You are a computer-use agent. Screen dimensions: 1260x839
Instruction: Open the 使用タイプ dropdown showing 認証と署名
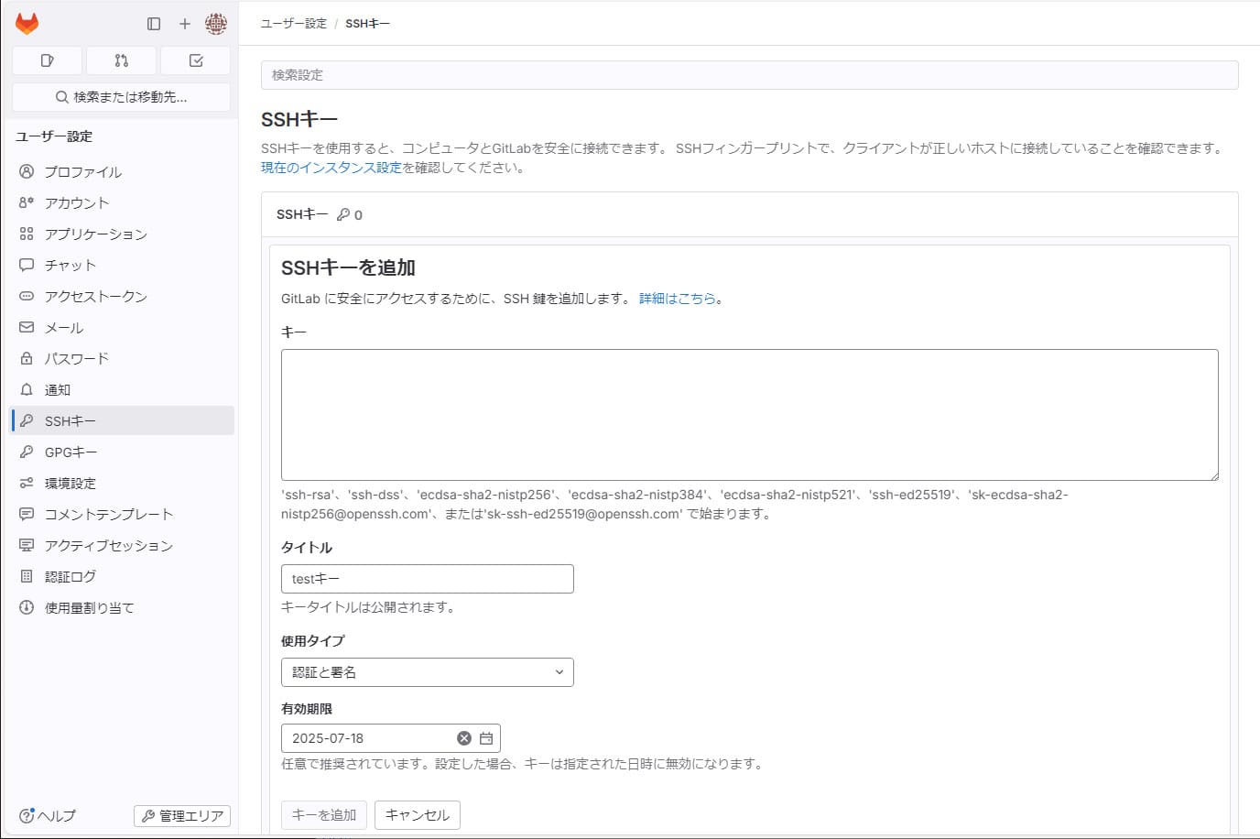[x=426, y=671]
